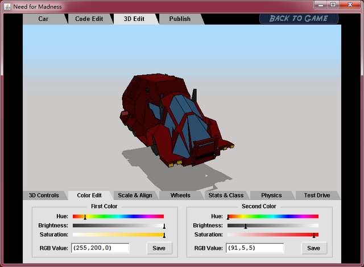This screenshot has width=364, height=267.
Task: Click the First Color brightness slider
Action: coord(118,225)
